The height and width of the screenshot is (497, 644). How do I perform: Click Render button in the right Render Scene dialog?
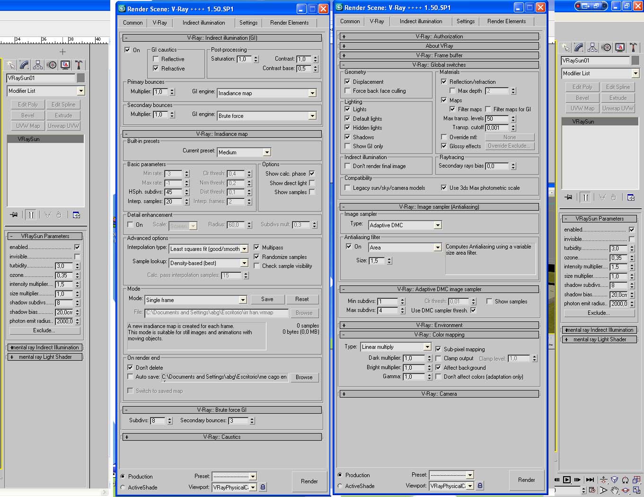click(527, 480)
